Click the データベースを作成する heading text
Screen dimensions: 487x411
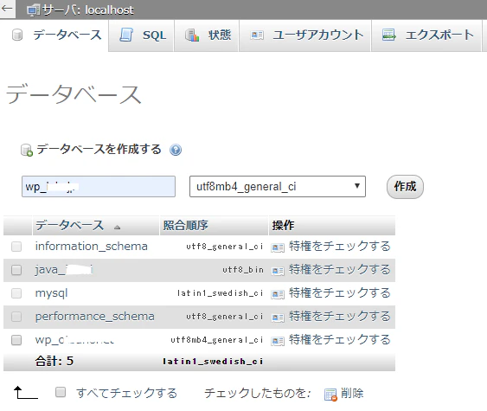[x=99, y=150]
